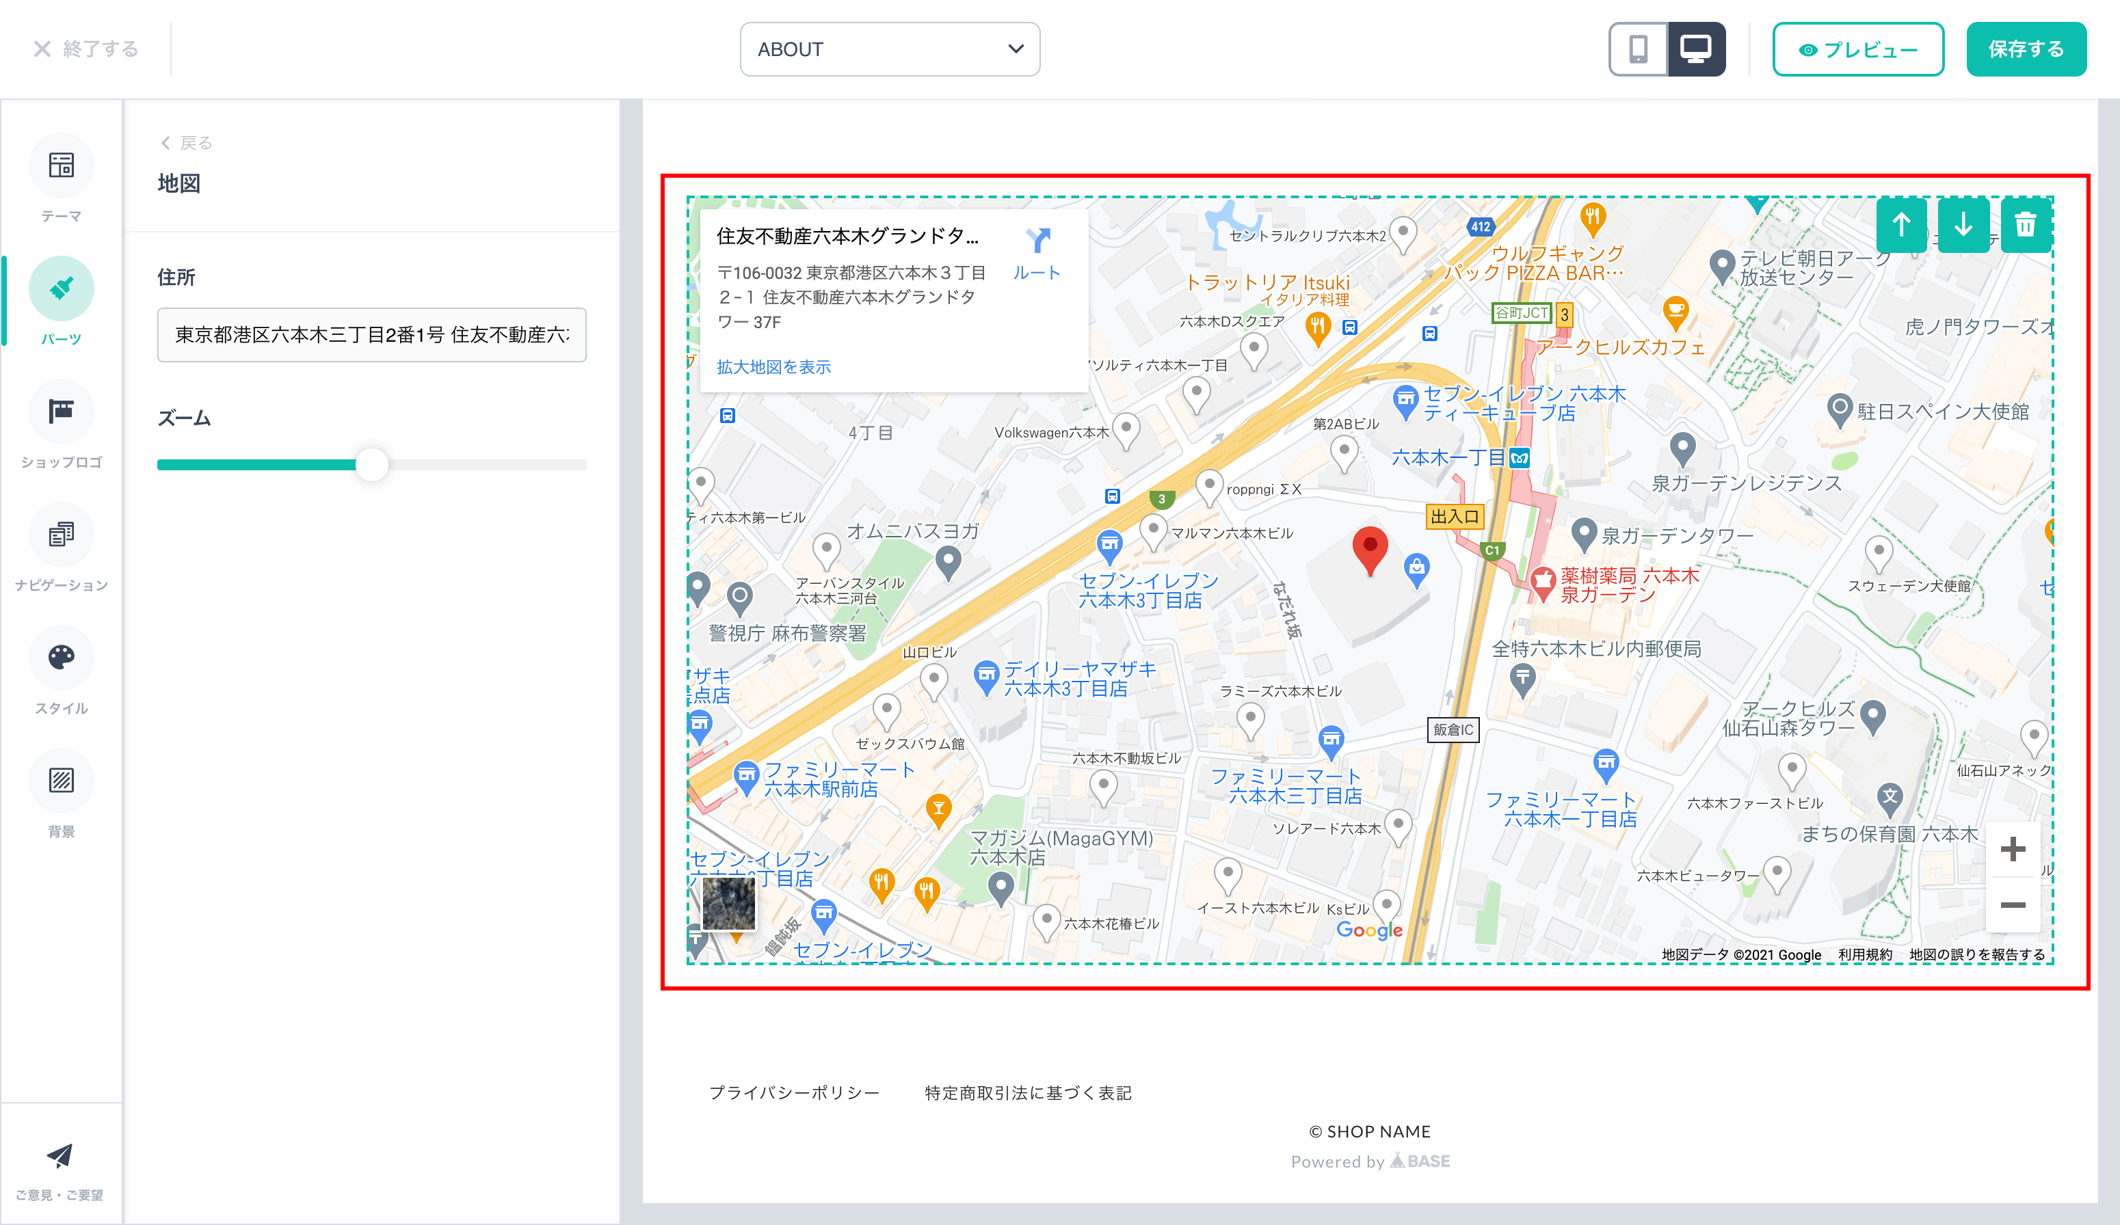
Task: Click the ルート directions icon on map card
Action: pos(1037,254)
